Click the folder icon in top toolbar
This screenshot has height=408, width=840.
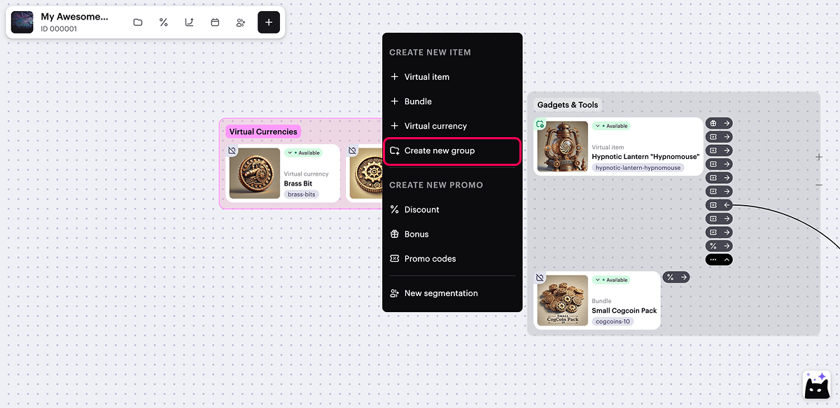tap(138, 22)
